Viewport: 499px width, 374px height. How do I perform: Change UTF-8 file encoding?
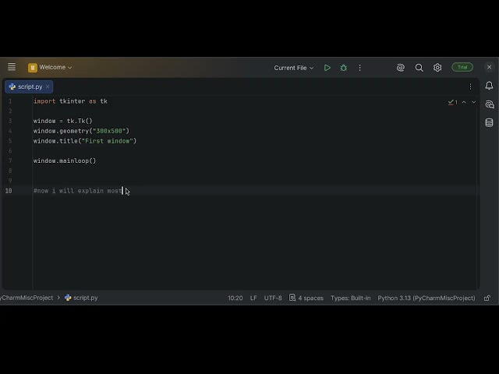click(273, 298)
